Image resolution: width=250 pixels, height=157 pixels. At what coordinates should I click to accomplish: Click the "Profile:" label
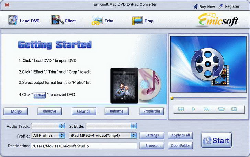(23, 136)
